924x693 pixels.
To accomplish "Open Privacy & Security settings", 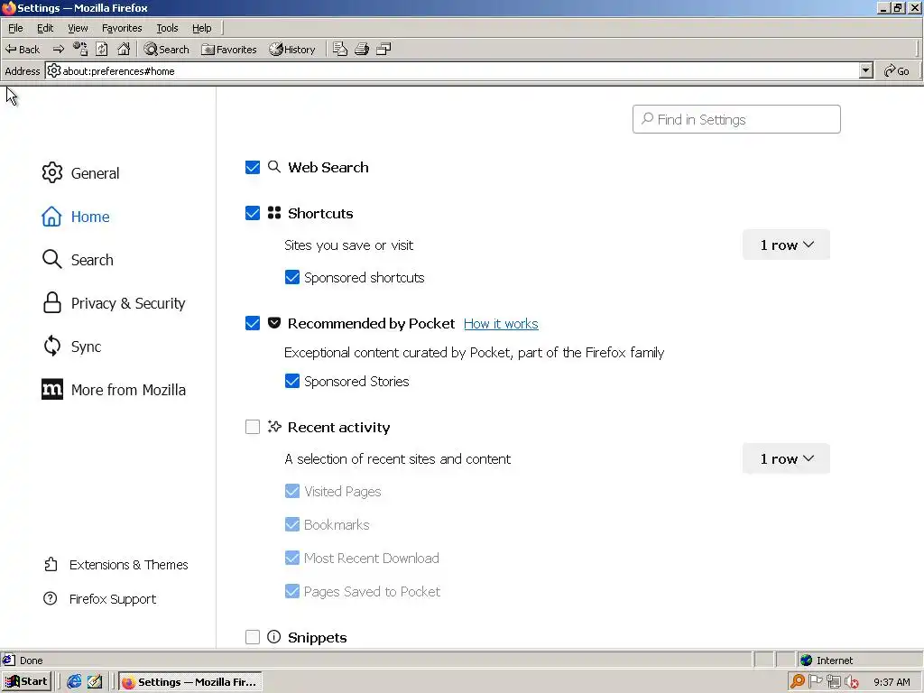I will 114,303.
